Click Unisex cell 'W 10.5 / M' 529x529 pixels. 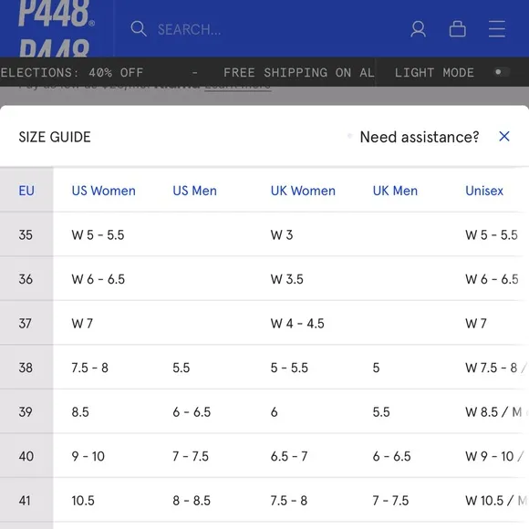tap(496, 501)
